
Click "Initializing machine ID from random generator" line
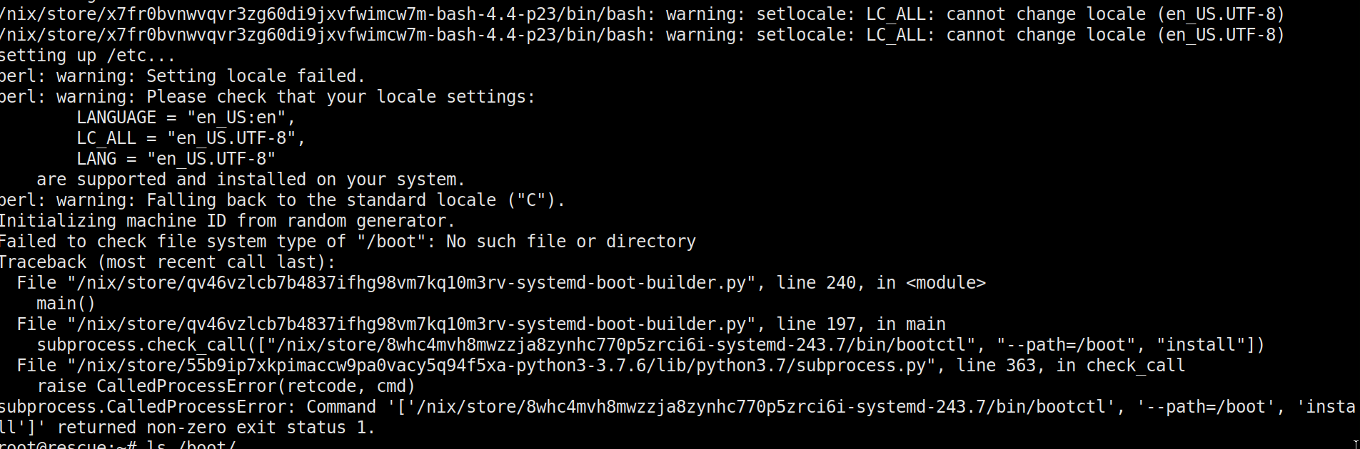(x=227, y=221)
